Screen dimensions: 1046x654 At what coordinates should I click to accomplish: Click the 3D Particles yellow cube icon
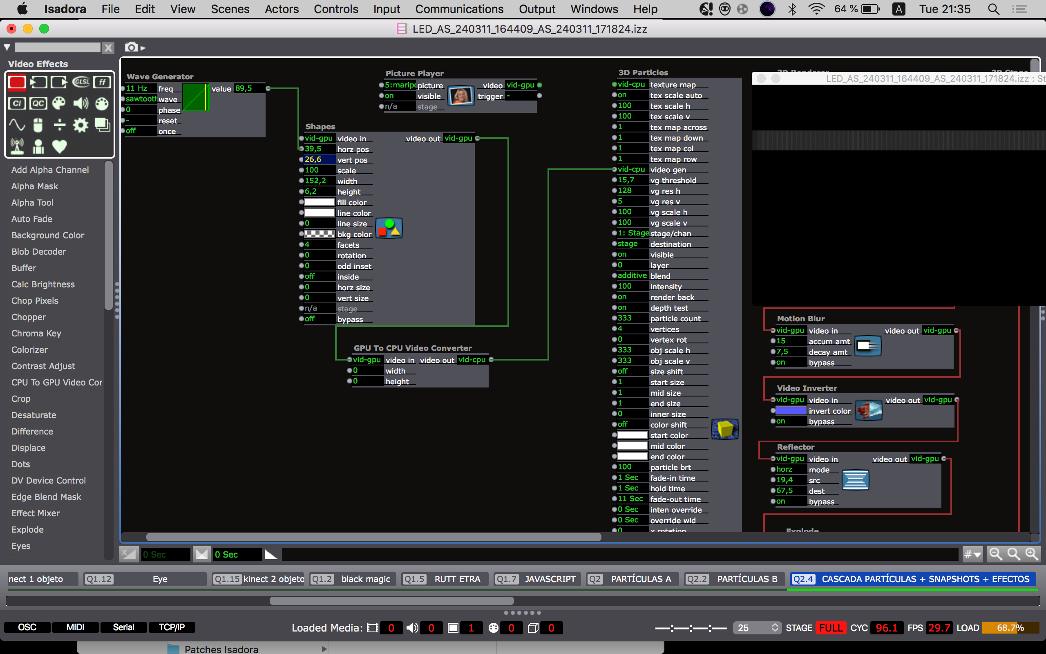(x=725, y=429)
